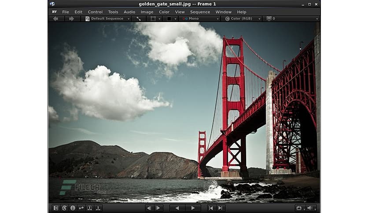Viewport: 368px width, 213px height.
Task: Play the sequence forward
Action: [192, 208]
